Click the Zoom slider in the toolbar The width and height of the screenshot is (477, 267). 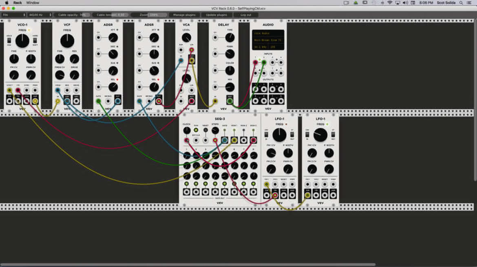click(x=149, y=15)
